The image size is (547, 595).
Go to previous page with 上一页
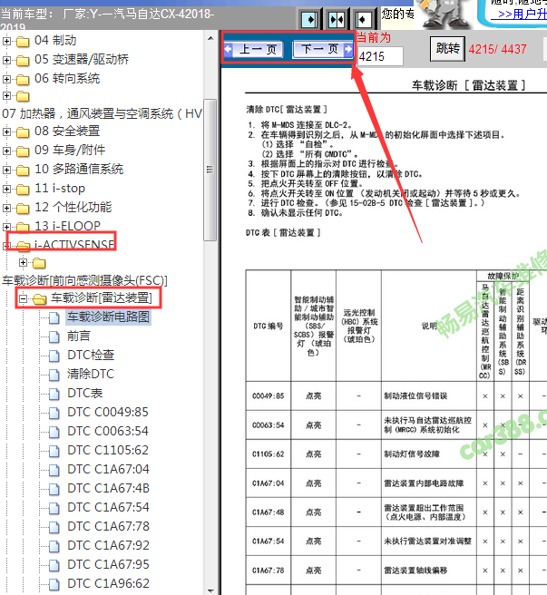click(x=254, y=49)
